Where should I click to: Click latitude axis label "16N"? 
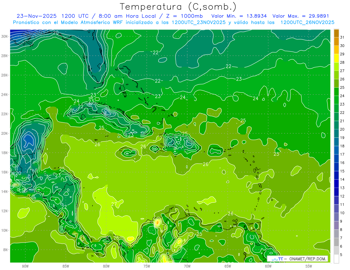(x=5, y=172)
